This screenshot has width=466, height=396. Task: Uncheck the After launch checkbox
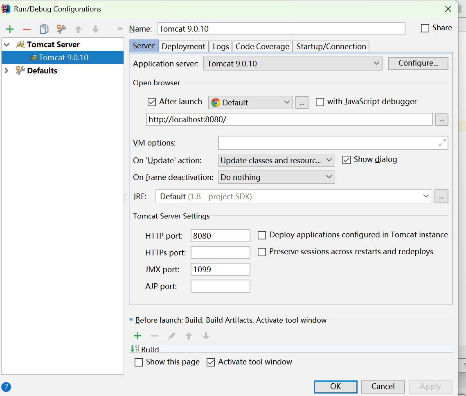point(151,102)
